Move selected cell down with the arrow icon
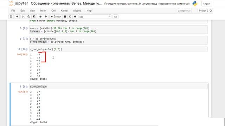 [x=46, y=17]
